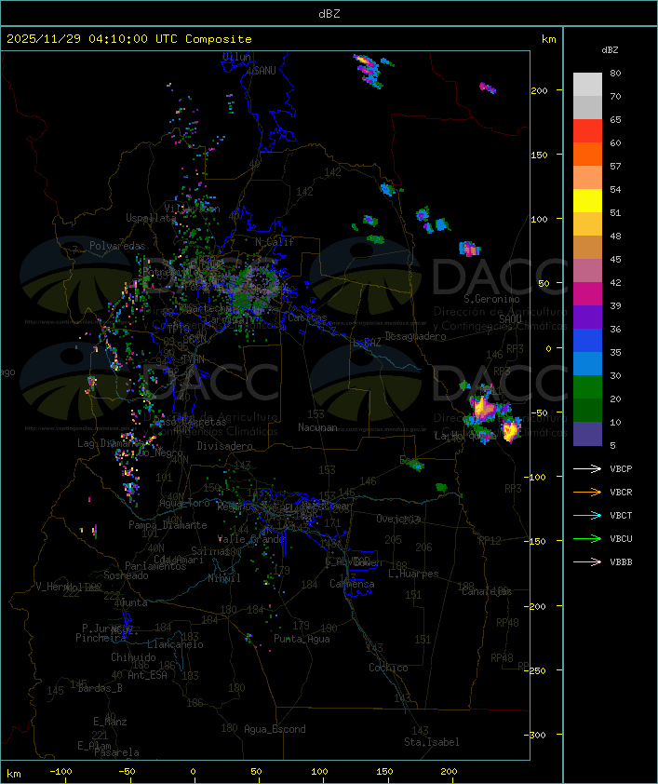
Task: Click the Bardas_B map label
Action: point(100,688)
